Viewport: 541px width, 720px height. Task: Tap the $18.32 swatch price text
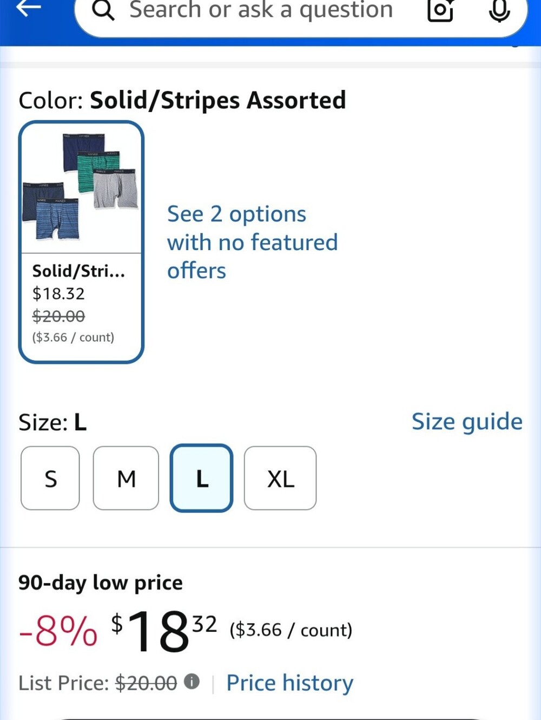58,293
